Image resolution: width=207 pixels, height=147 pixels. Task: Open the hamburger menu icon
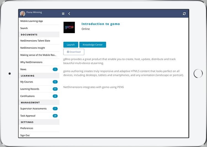tap(63, 14)
